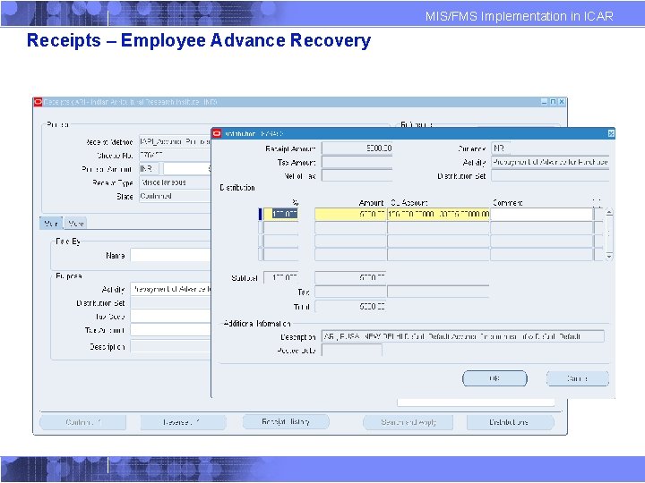Screen dimensions: 645x483
Task: Click the Comment cell in first distribution row
Action: tap(541, 214)
